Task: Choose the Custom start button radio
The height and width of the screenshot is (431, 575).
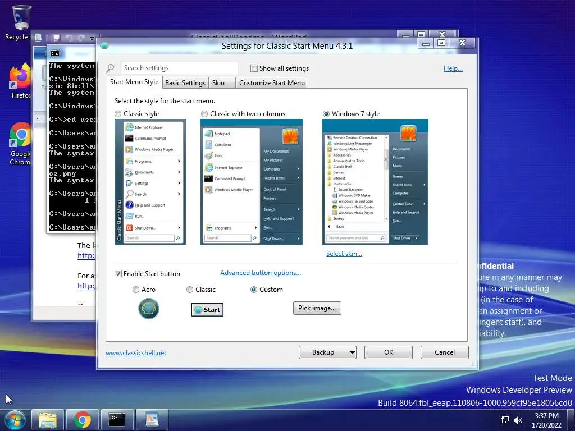Action: coord(253,290)
